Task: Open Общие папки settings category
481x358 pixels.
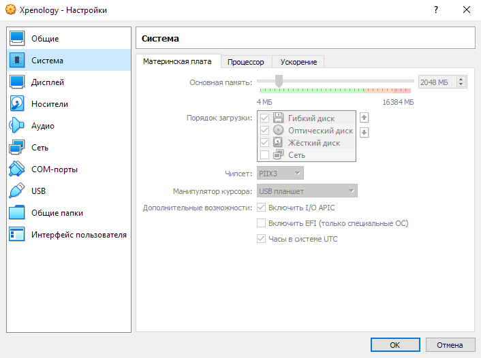Action: [69, 212]
